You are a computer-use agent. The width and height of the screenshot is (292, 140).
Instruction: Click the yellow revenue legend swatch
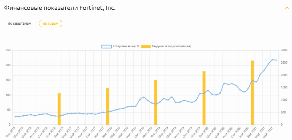(x=146, y=46)
